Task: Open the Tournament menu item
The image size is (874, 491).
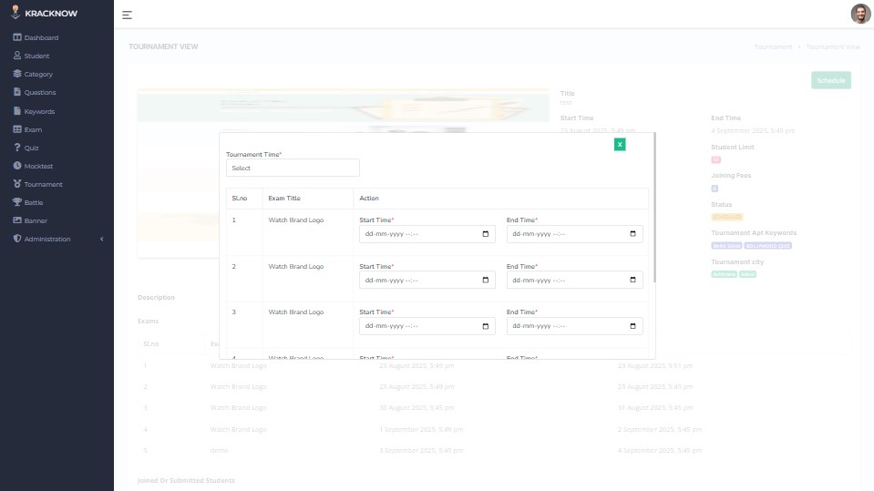Action: pos(43,184)
